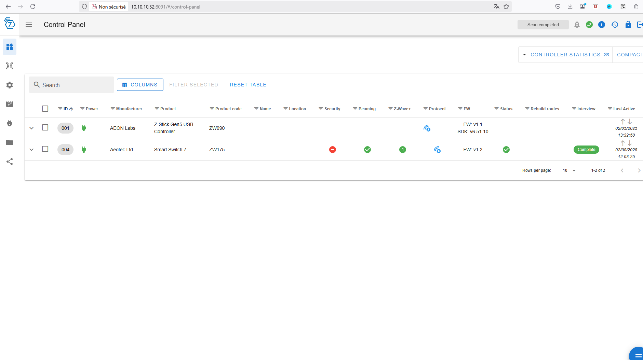643x360 pixels.
Task: Click into the Search input field
Action: coord(71,85)
